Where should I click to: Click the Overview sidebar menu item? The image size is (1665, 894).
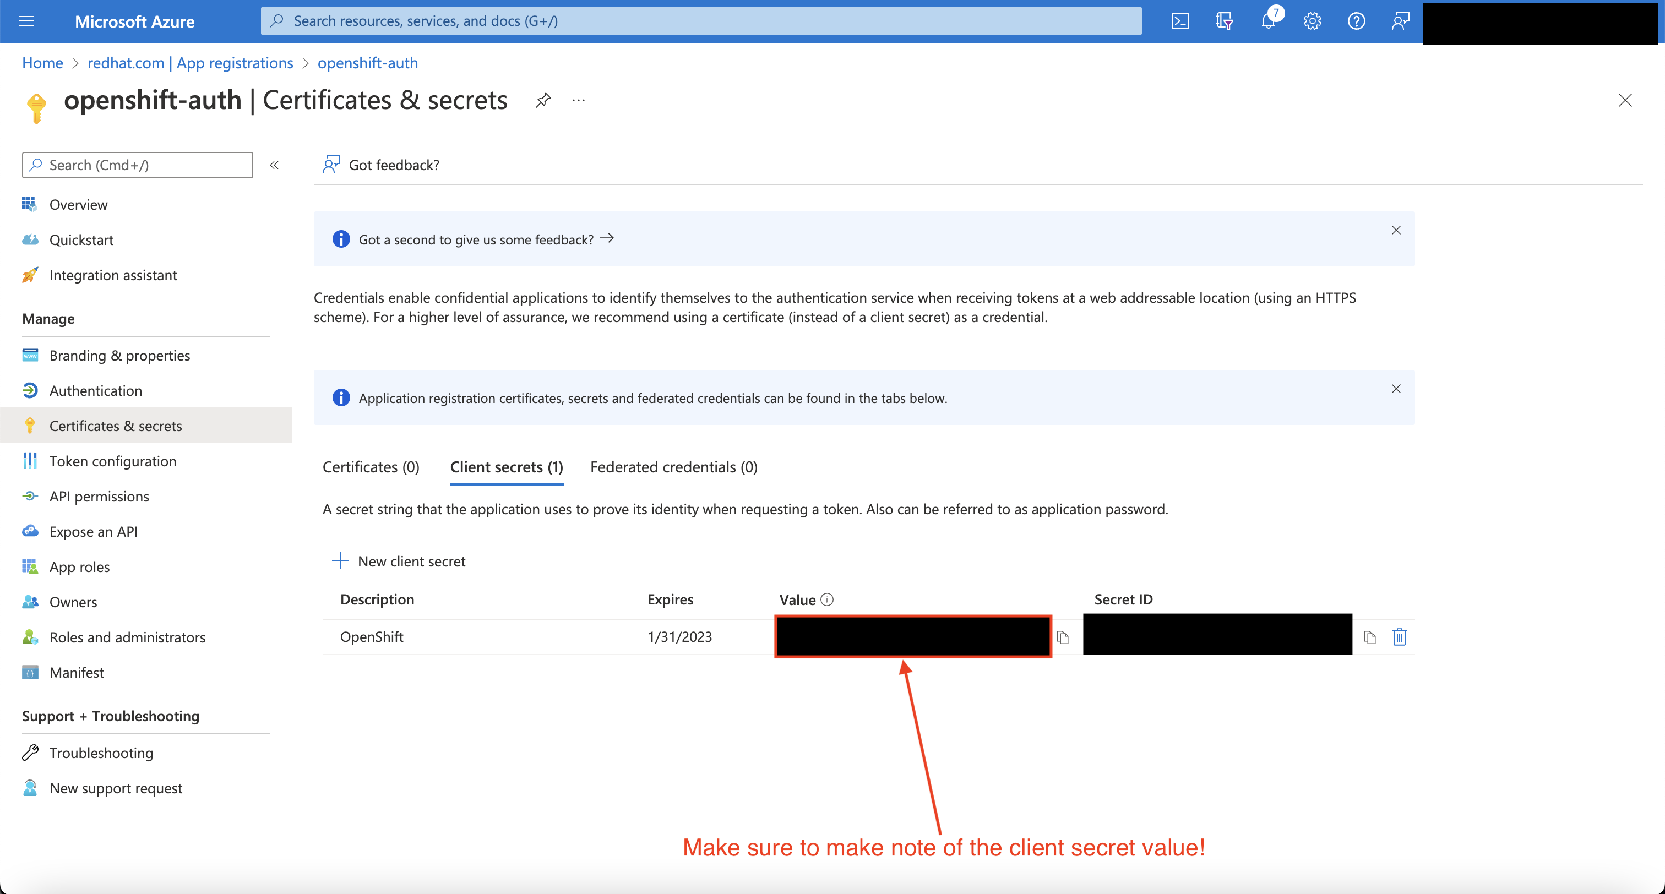pyautogui.click(x=78, y=204)
